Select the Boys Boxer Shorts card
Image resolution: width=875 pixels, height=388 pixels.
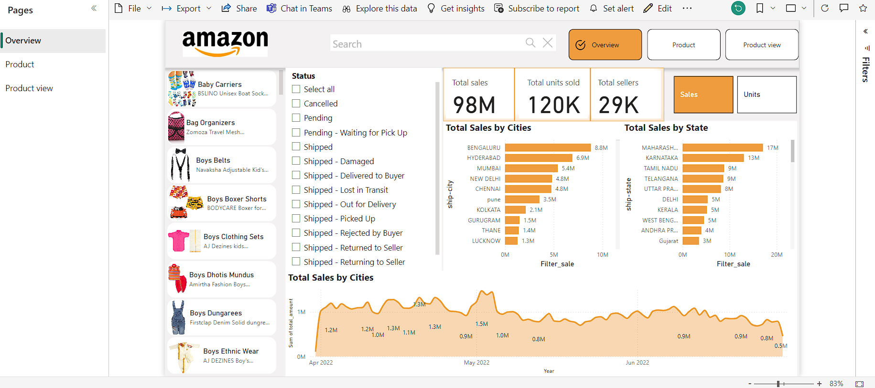coord(222,203)
